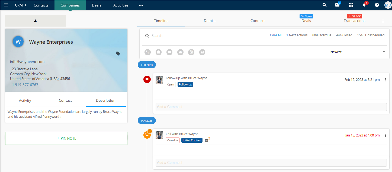Open the Activity tab on company card
Image resolution: width=392 pixels, height=172 pixels.
pos(25,100)
